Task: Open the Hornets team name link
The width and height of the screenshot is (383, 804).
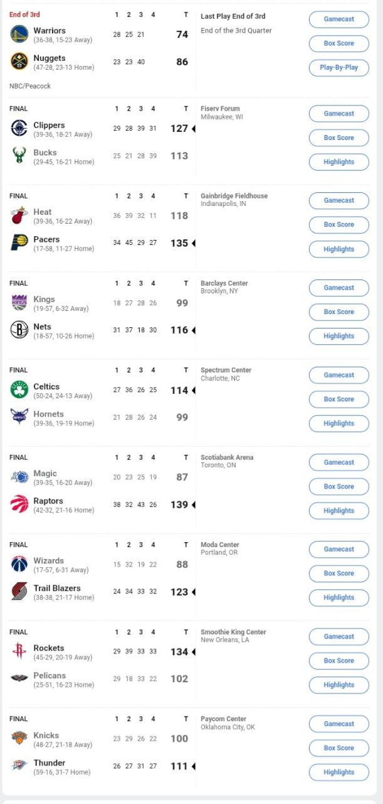Action: click(48, 414)
